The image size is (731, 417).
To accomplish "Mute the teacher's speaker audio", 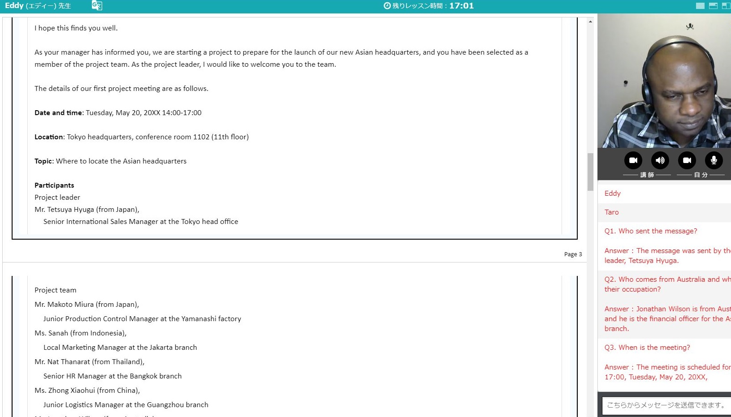I will 660,160.
